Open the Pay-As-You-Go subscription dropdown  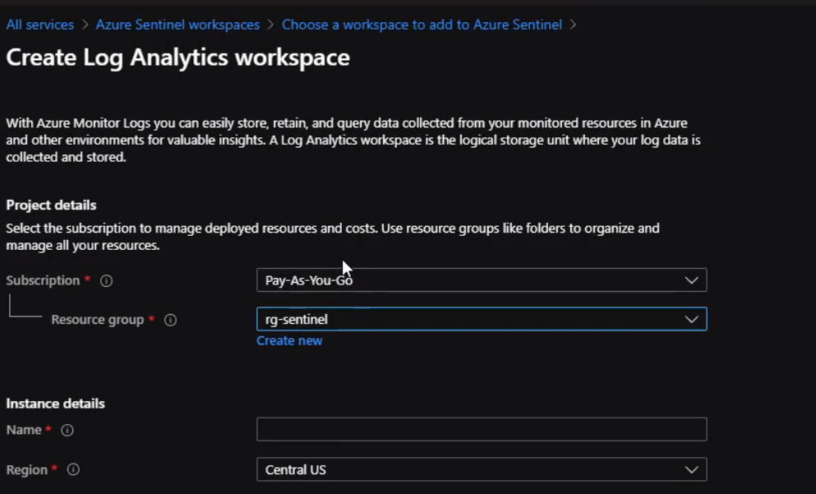pyautogui.click(x=481, y=280)
